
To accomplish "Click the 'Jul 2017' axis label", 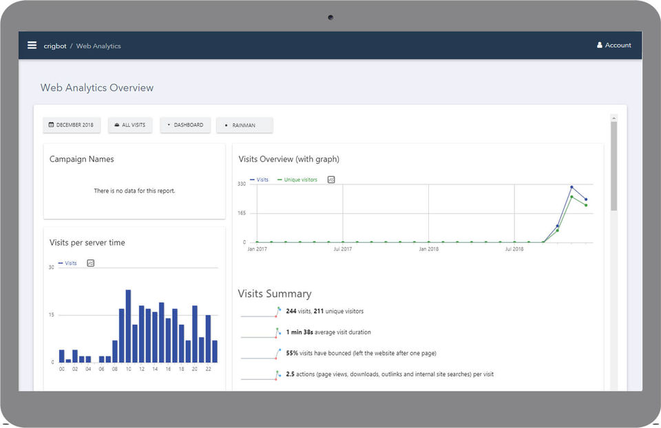I will [343, 249].
